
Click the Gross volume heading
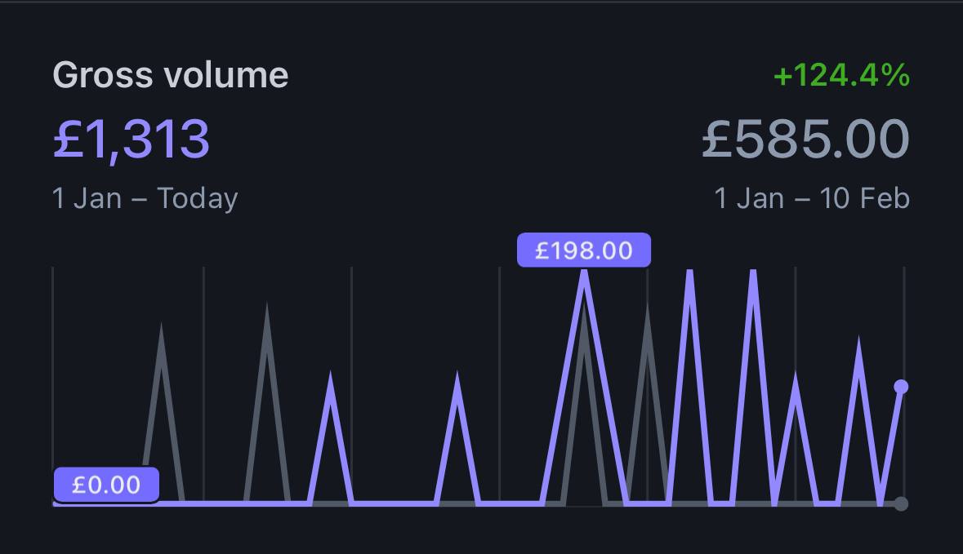pyautogui.click(x=170, y=75)
